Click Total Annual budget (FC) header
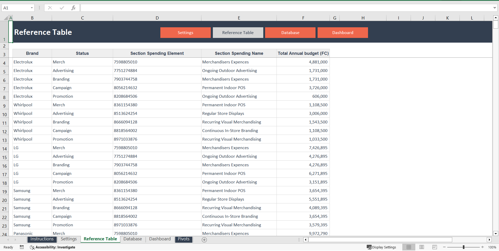This screenshot has width=499, height=251. coord(303,53)
